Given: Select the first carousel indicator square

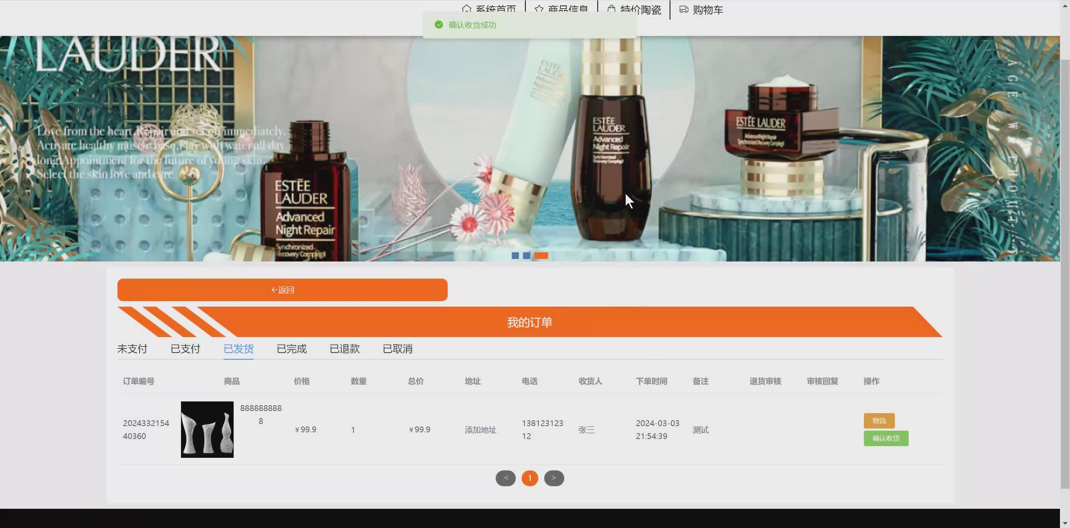Looking at the screenshot, I should pos(515,256).
